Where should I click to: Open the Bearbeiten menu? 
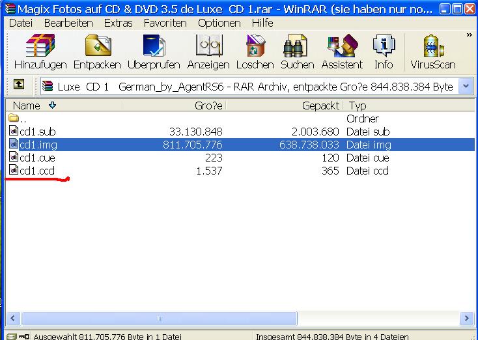point(68,23)
